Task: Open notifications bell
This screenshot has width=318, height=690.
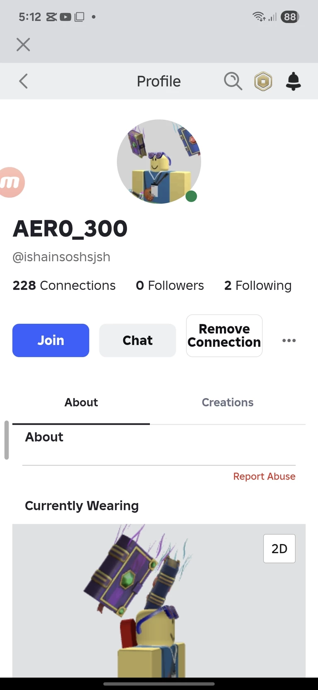Action: coord(293,81)
